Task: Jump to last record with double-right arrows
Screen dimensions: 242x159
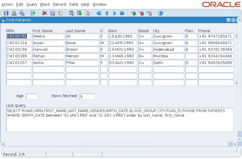Action: coord(122,13)
